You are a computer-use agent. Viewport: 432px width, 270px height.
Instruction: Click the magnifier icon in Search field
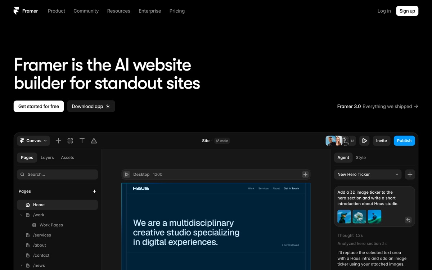pos(22,174)
